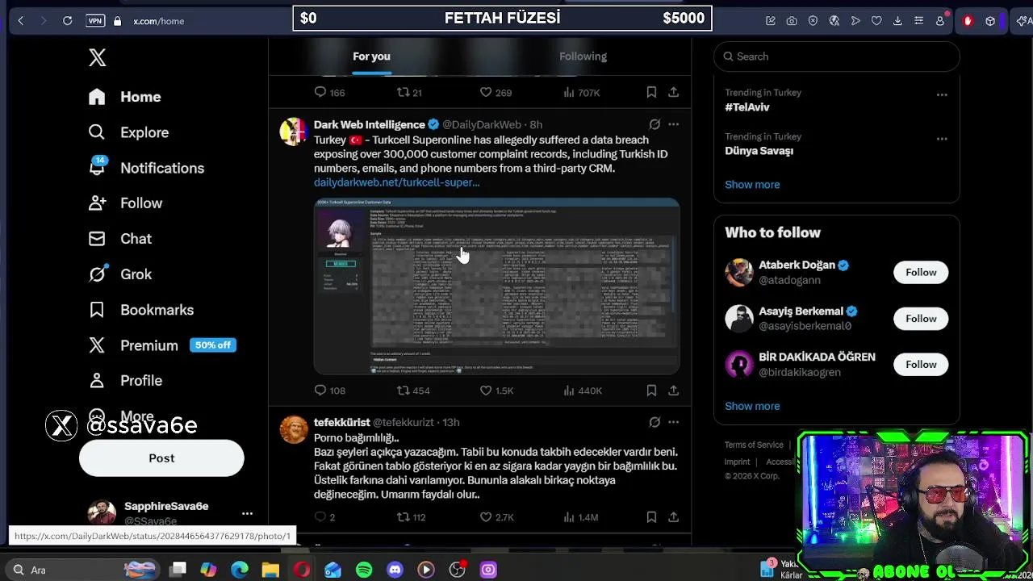Click Grok icon on Dark Web Intelligence post
This screenshot has height=581, width=1033.
pyautogui.click(x=655, y=125)
